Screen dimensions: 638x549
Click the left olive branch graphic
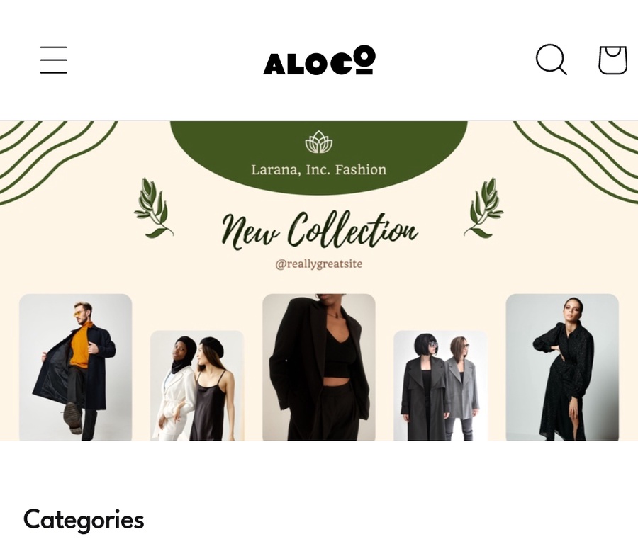(x=153, y=208)
